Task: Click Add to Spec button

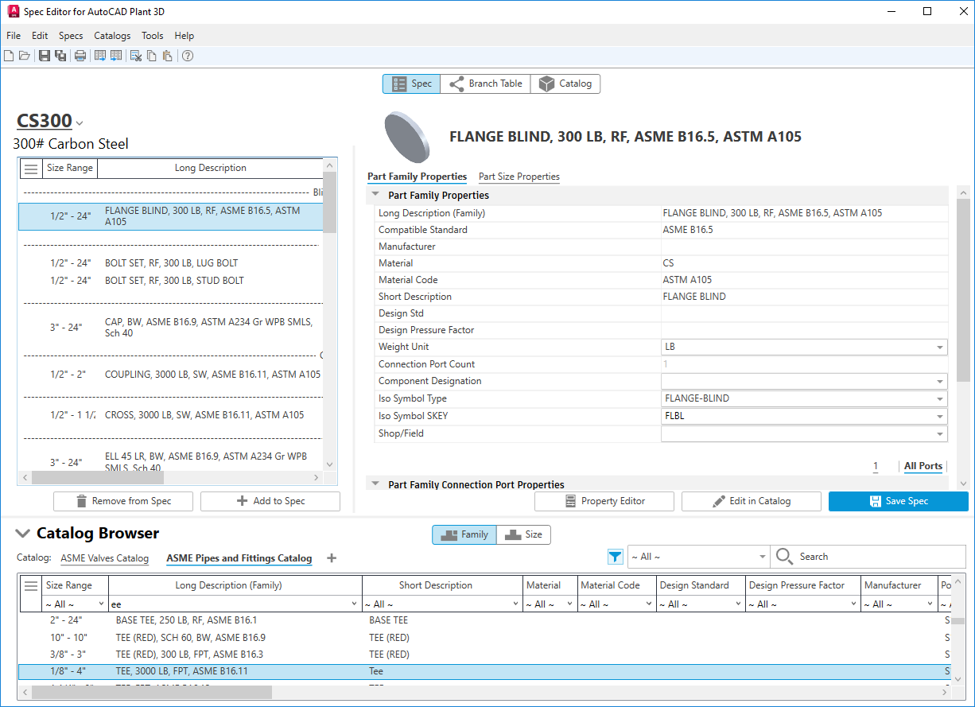Action: pyautogui.click(x=270, y=501)
